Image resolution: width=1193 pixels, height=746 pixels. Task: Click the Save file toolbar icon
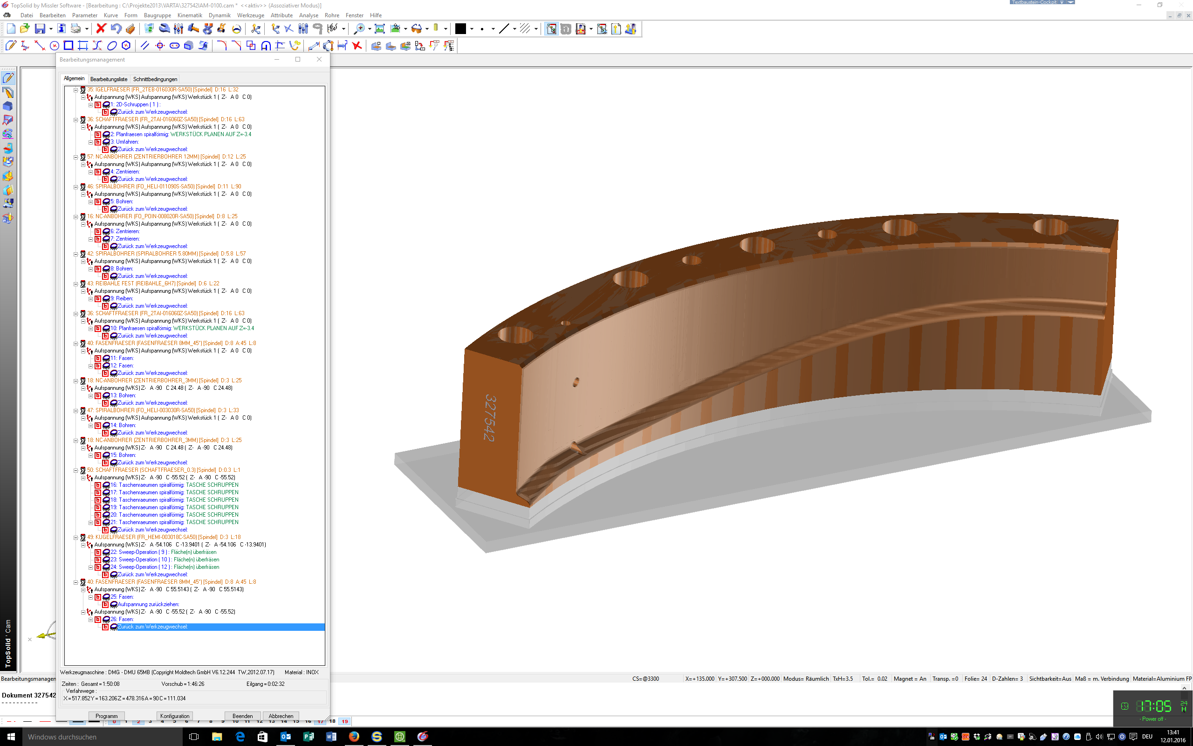(40, 28)
